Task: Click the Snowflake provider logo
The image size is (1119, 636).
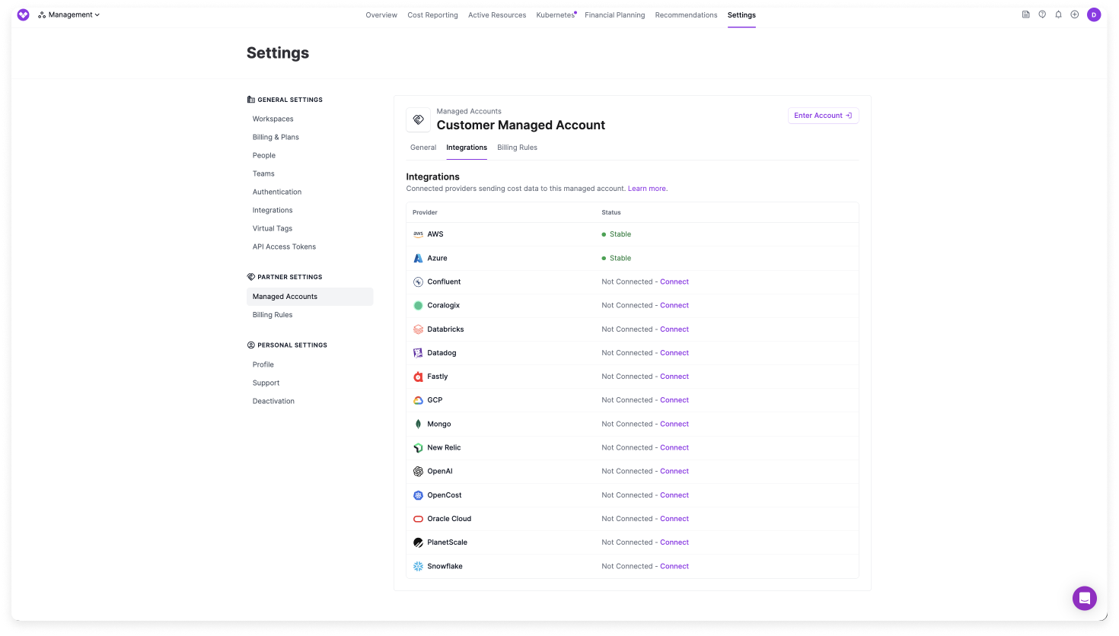Action: coord(418,566)
